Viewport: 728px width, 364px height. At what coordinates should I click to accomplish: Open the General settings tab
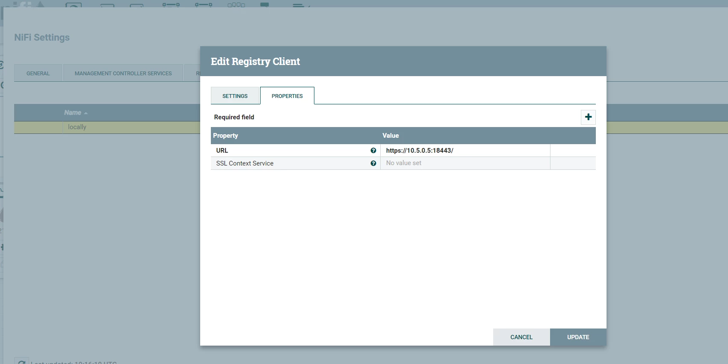38,73
